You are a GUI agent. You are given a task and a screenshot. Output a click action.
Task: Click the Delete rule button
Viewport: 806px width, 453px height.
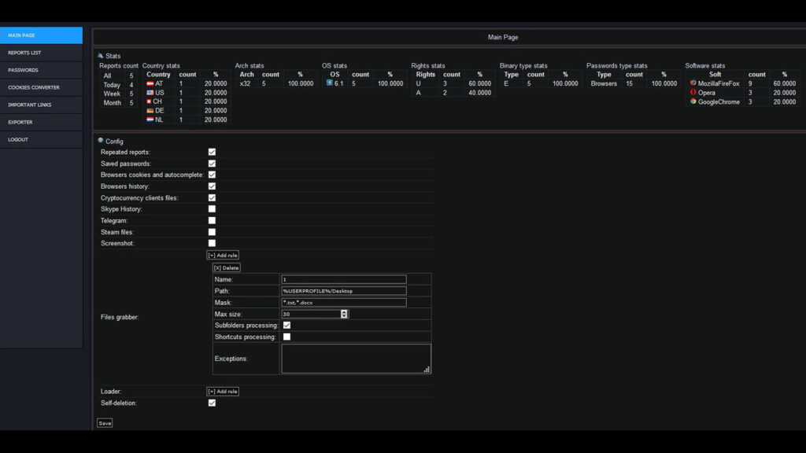226,267
